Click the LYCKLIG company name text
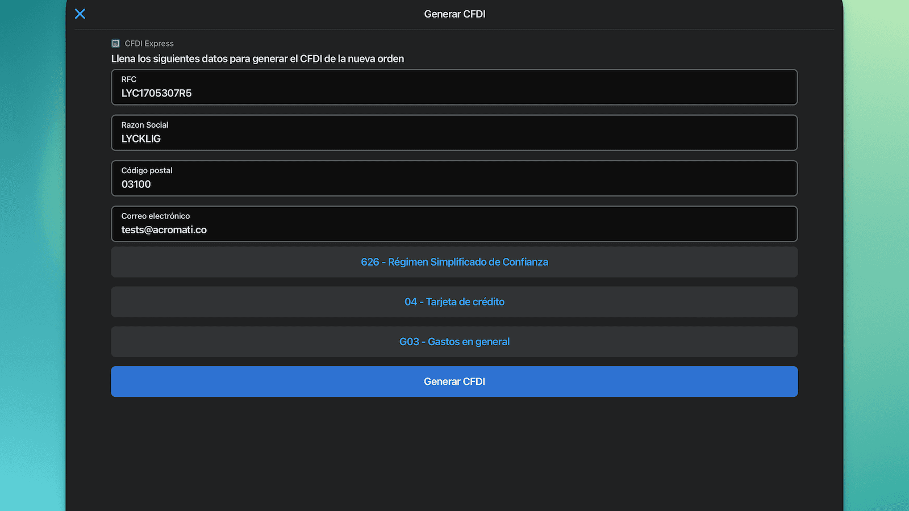Viewport: 909px width, 511px height. point(141,139)
